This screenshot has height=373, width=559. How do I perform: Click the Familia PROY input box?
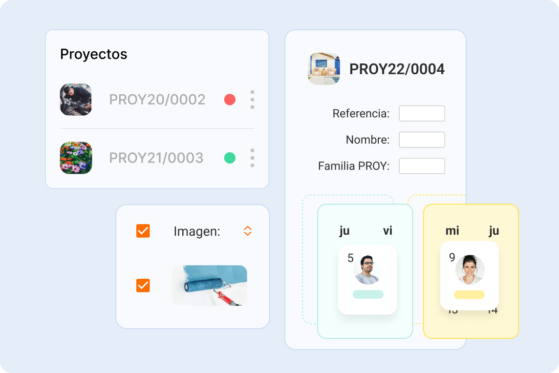pyautogui.click(x=422, y=166)
